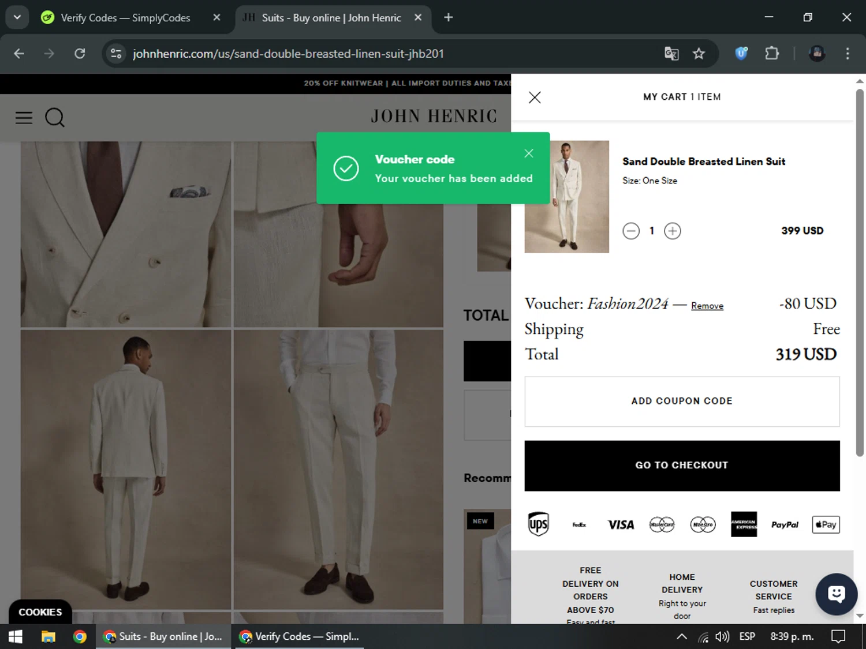The width and height of the screenshot is (866, 649).
Task: Click the PayPal payment icon
Action: tap(785, 524)
